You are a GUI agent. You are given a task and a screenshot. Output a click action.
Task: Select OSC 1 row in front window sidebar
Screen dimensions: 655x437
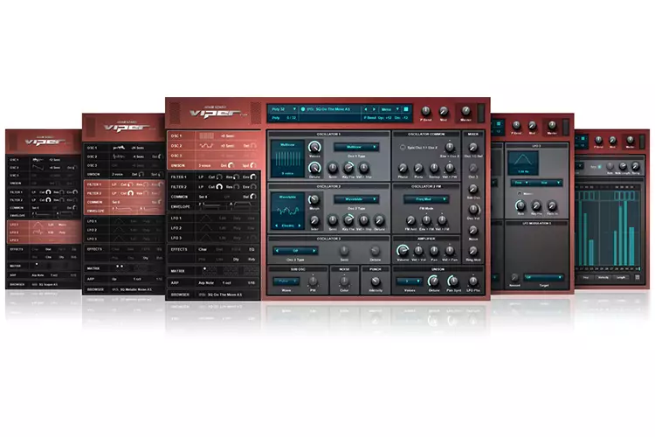point(213,136)
